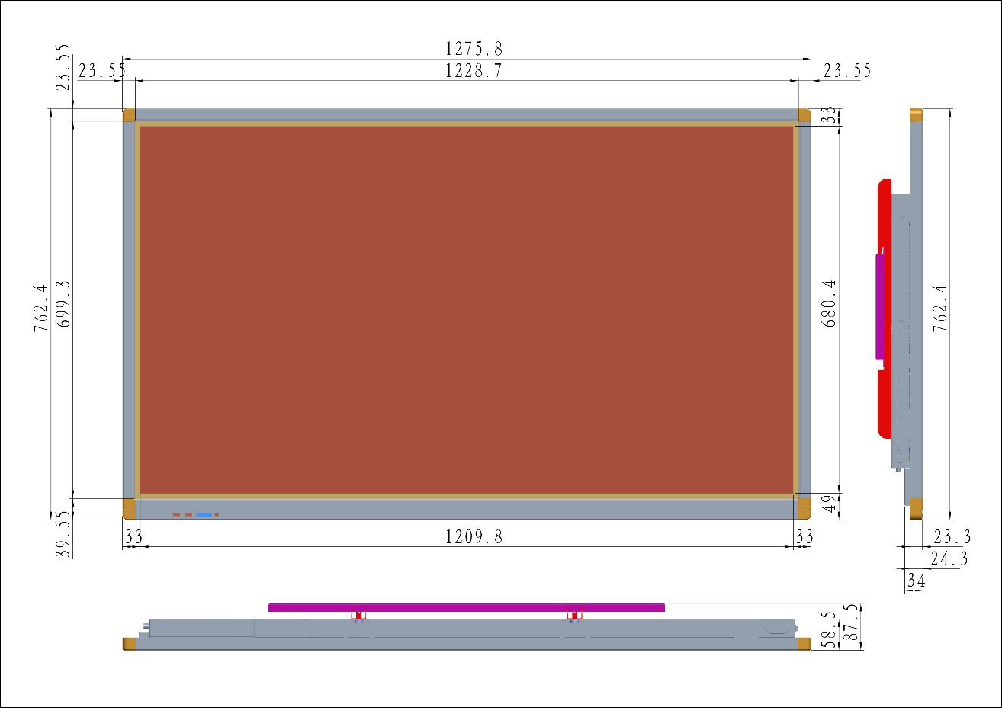Click the 23.3 side view dimension

click(952, 537)
